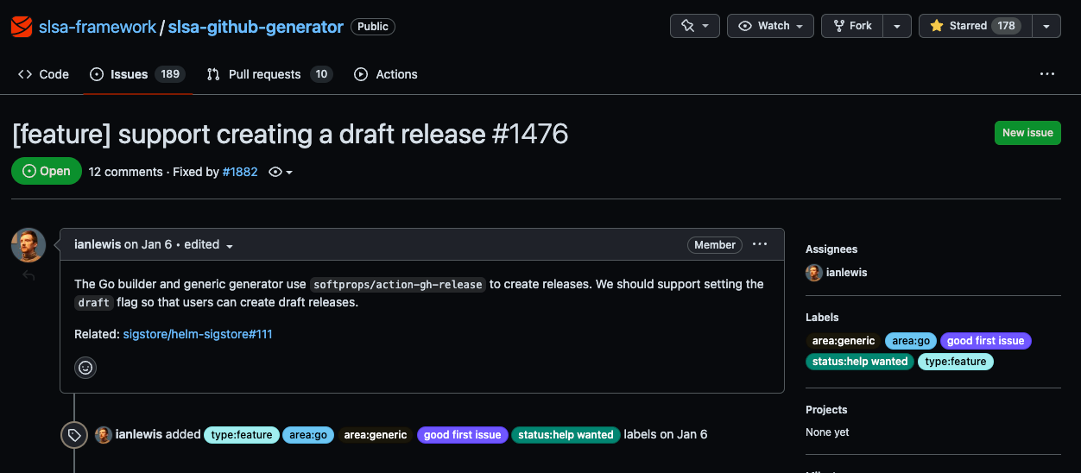Click the pin repository button
This screenshot has height=473, width=1081.
[x=695, y=26]
